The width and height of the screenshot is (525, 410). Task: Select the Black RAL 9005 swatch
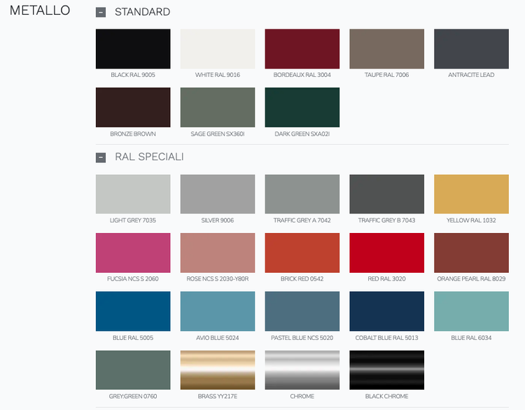point(133,49)
